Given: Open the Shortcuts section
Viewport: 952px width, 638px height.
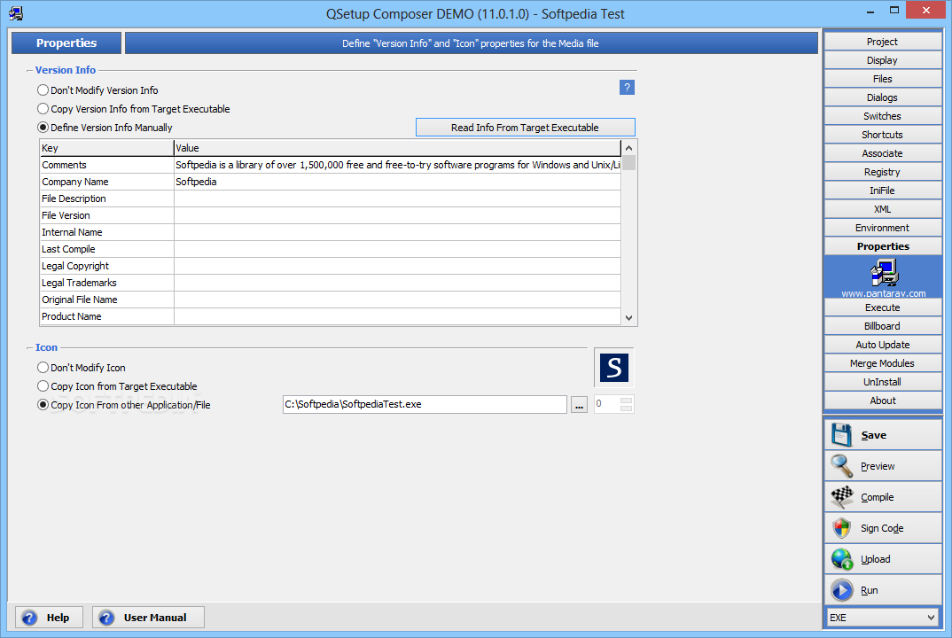Looking at the screenshot, I should point(882,135).
